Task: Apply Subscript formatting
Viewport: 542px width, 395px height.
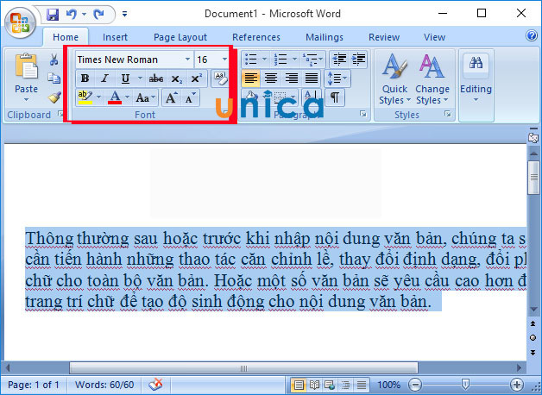Action: 177,78
